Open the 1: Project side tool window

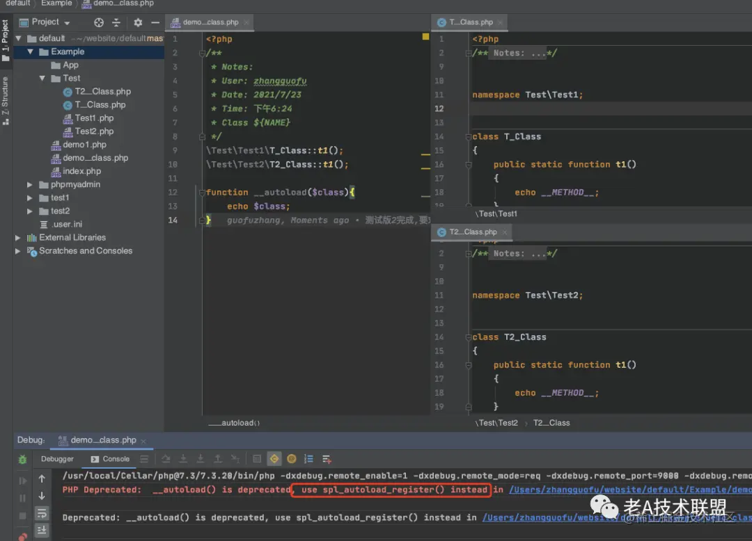tap(6, 40)
